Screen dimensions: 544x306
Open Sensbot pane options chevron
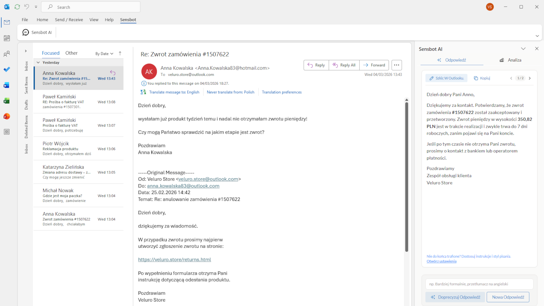coord(523,49)
